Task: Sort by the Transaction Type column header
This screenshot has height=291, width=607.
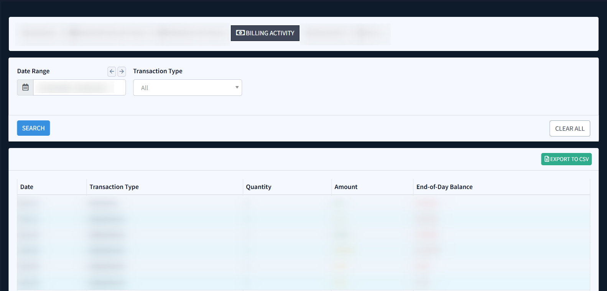Action: [114, 187]
